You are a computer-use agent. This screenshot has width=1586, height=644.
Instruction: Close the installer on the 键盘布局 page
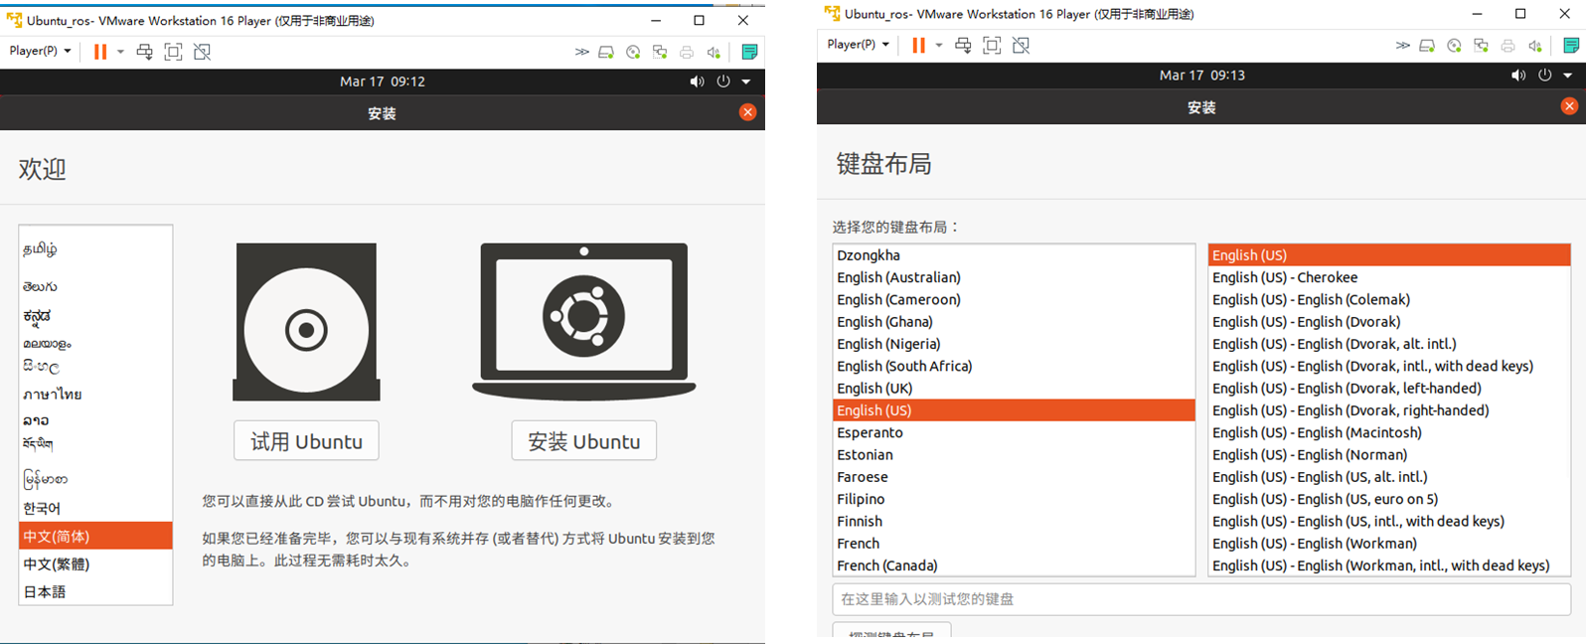tap(1569, 106)
